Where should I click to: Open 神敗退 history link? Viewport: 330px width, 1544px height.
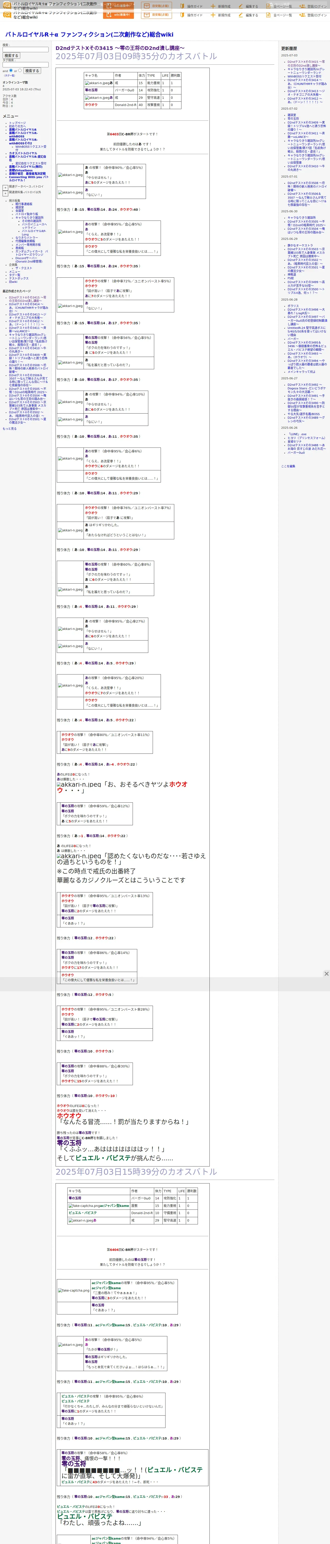pos(292,275)
